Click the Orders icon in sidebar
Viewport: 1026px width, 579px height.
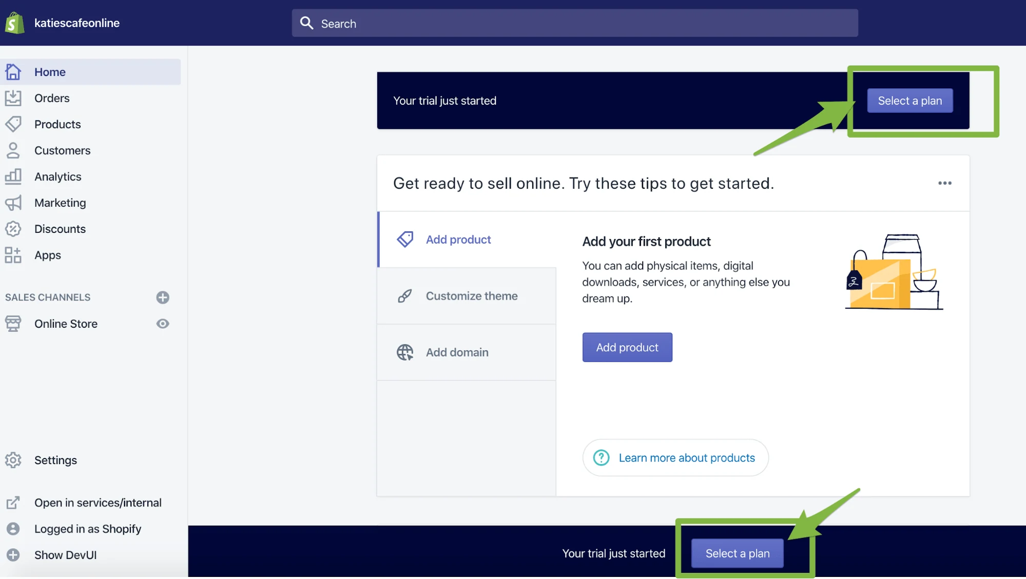click(x=13, y=98)
